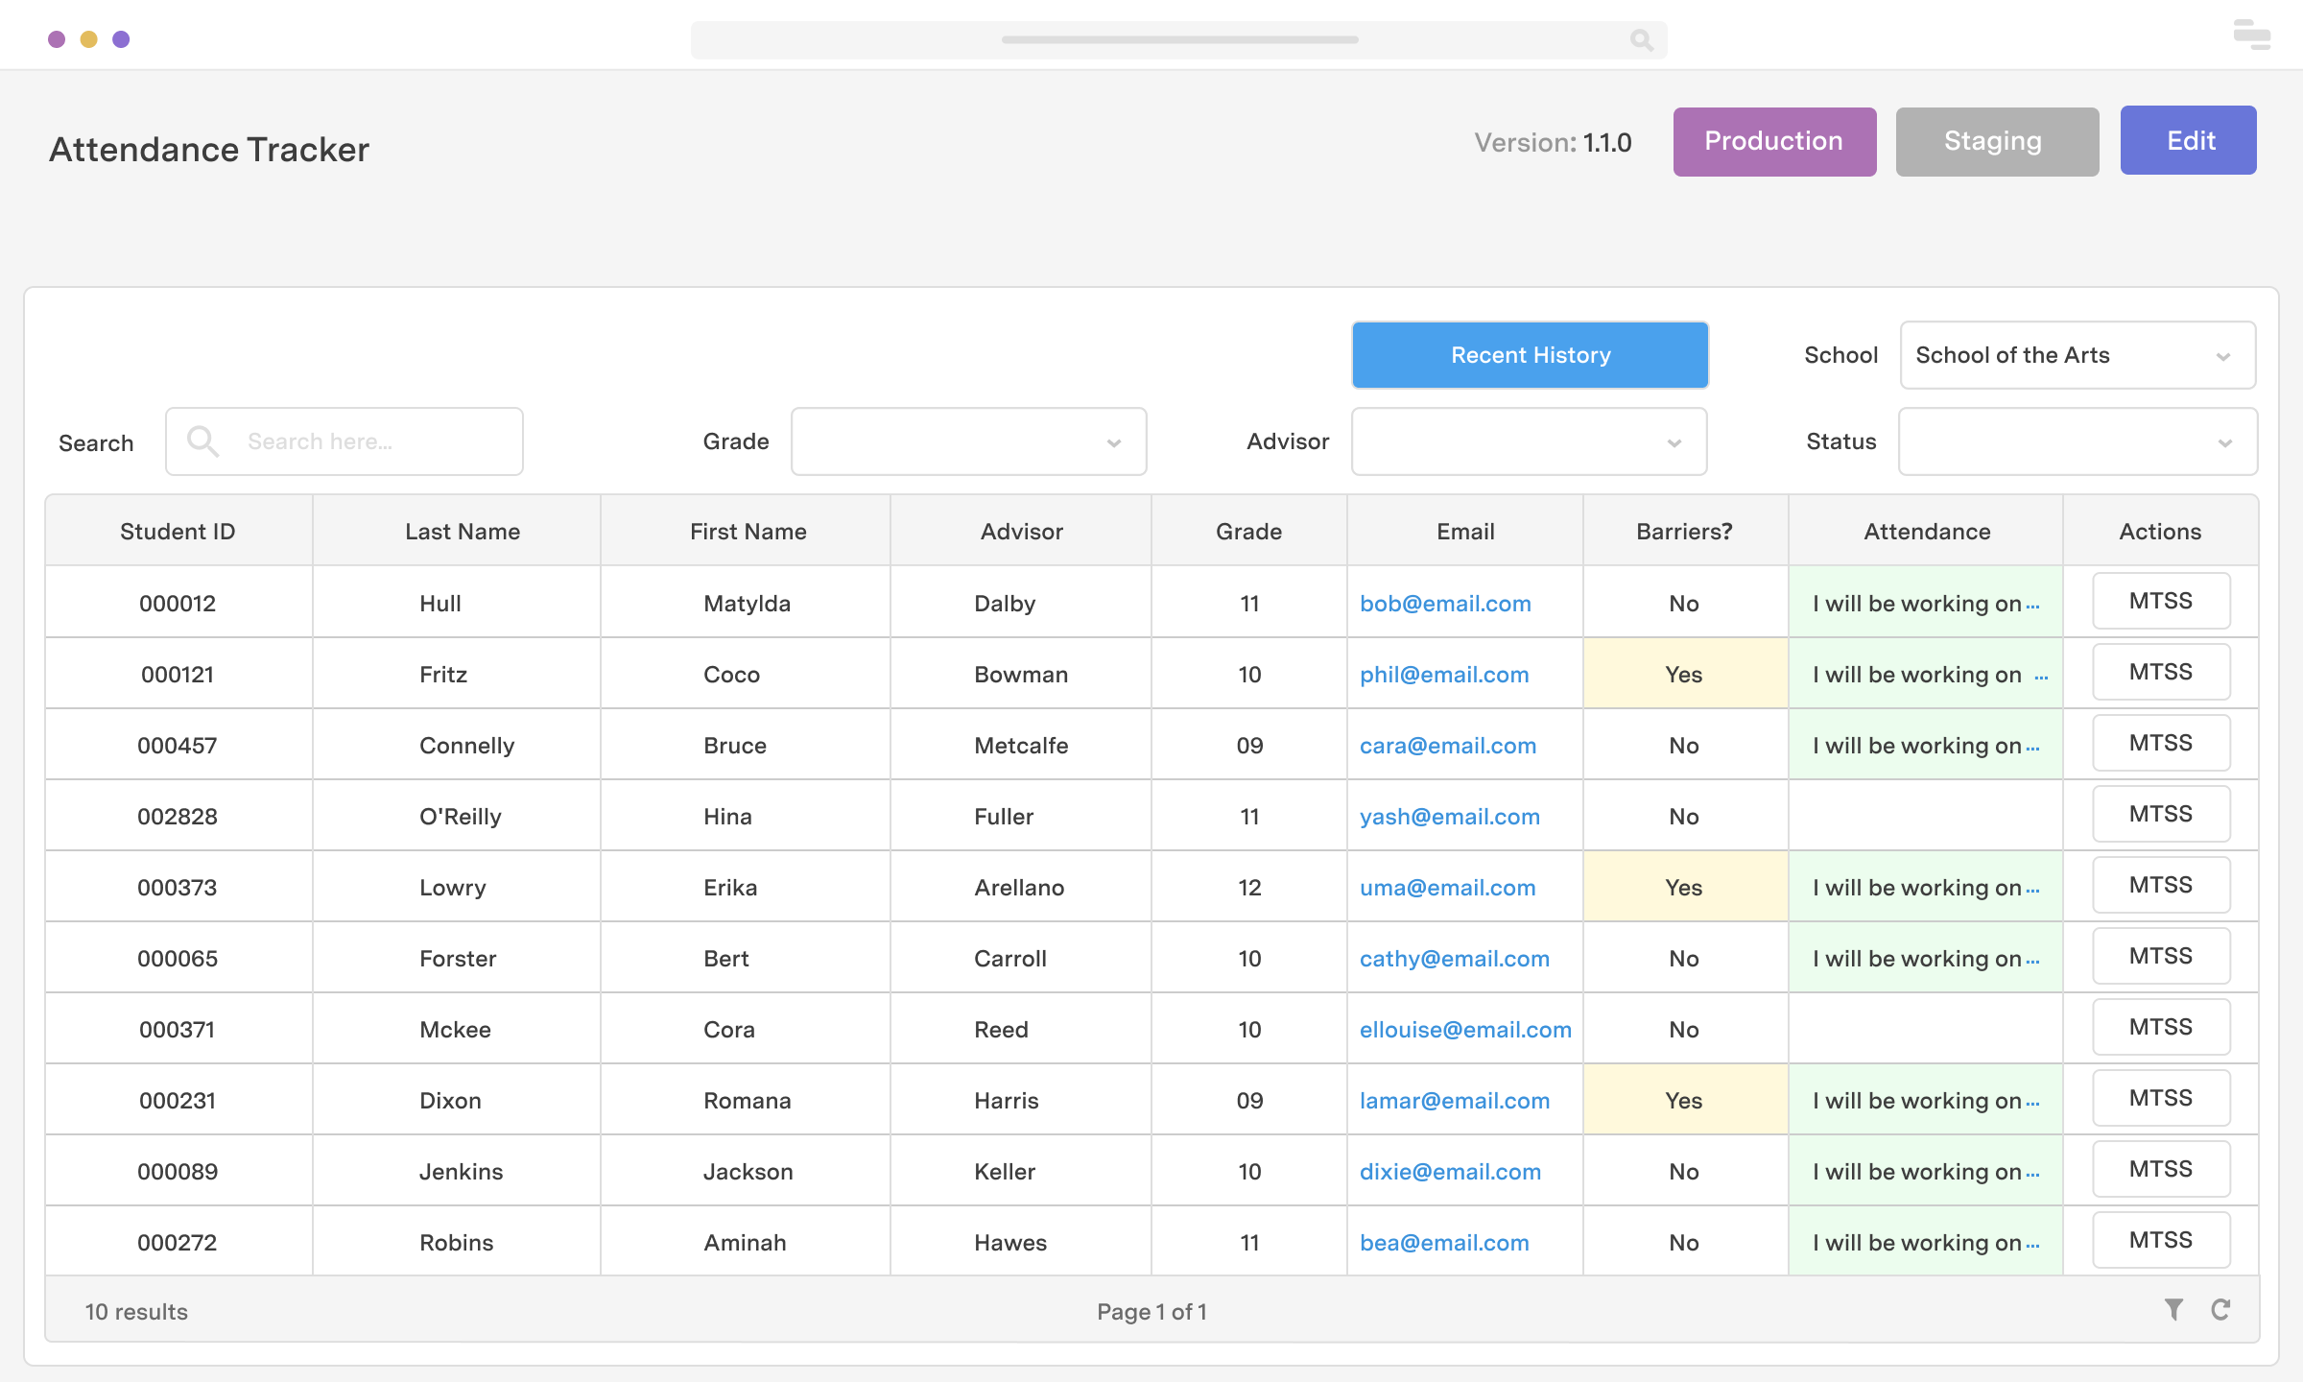Click the search magnifier icon in Search field
The height and width of the screenshot is (1382, 2303).
point(202,441)
